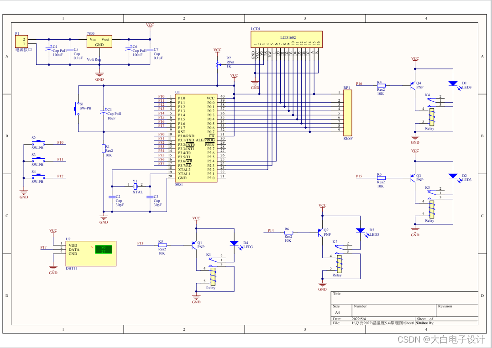
Task: Select capacitor C7 0.1uF
Action: coord(150,49)
